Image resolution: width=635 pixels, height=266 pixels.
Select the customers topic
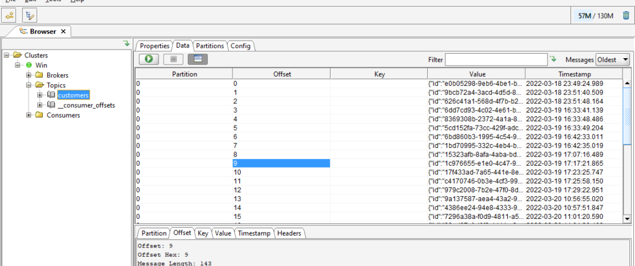pyautogui.click(x=73, y=95)
